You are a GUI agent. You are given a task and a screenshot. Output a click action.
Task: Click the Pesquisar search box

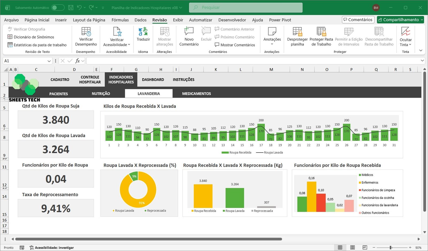click(x=246, y=7)
